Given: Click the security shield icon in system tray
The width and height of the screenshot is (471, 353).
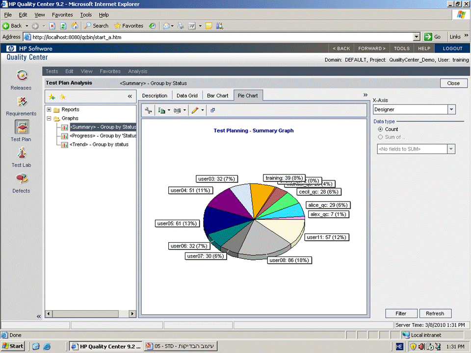Looking at the screenshot, I should click(x=413, y=347).
